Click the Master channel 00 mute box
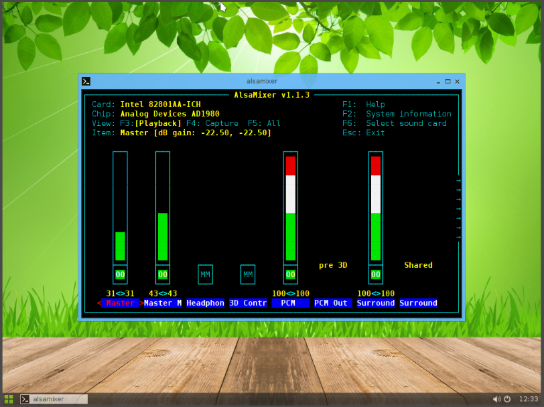This screenshot has width=544, height=407. [120, 274]
